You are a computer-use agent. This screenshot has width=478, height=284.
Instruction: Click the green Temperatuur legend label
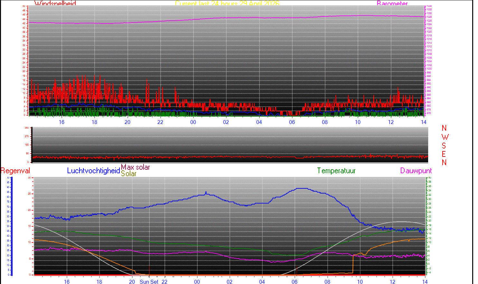(x=336, y=171)
